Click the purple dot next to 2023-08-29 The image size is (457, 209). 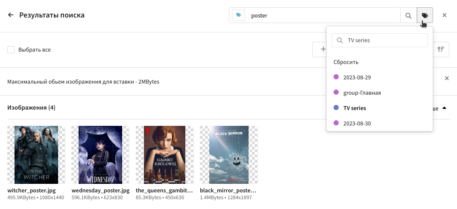click(x=336, y=77)
